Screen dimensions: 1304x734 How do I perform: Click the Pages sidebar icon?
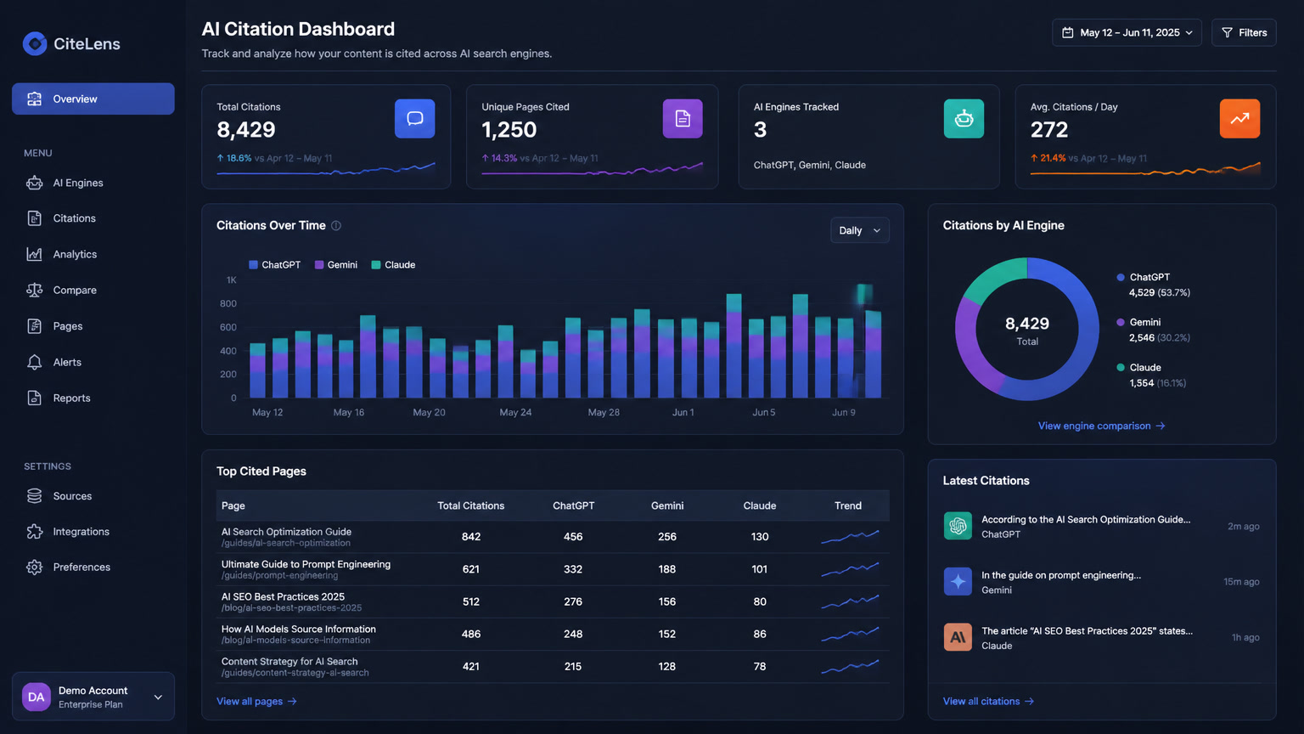tap(34, 326)
